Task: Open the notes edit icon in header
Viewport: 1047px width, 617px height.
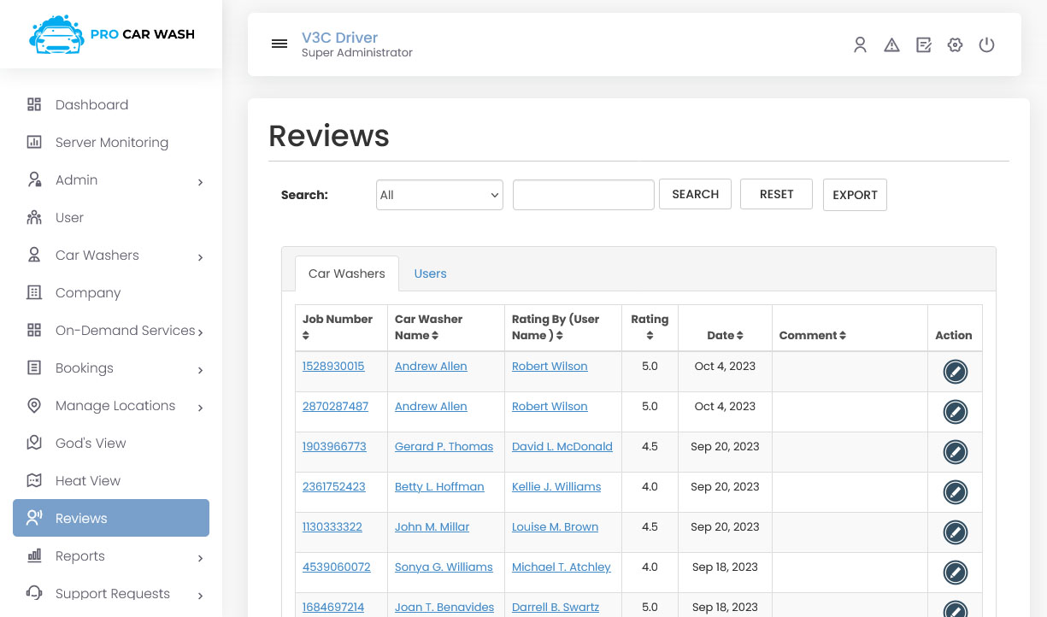Action: (x=923, y=45)
